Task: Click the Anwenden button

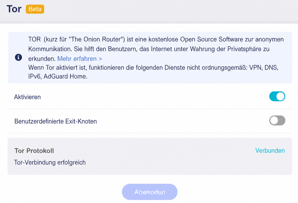Action: pyautogui.click(x=149, y=192)
